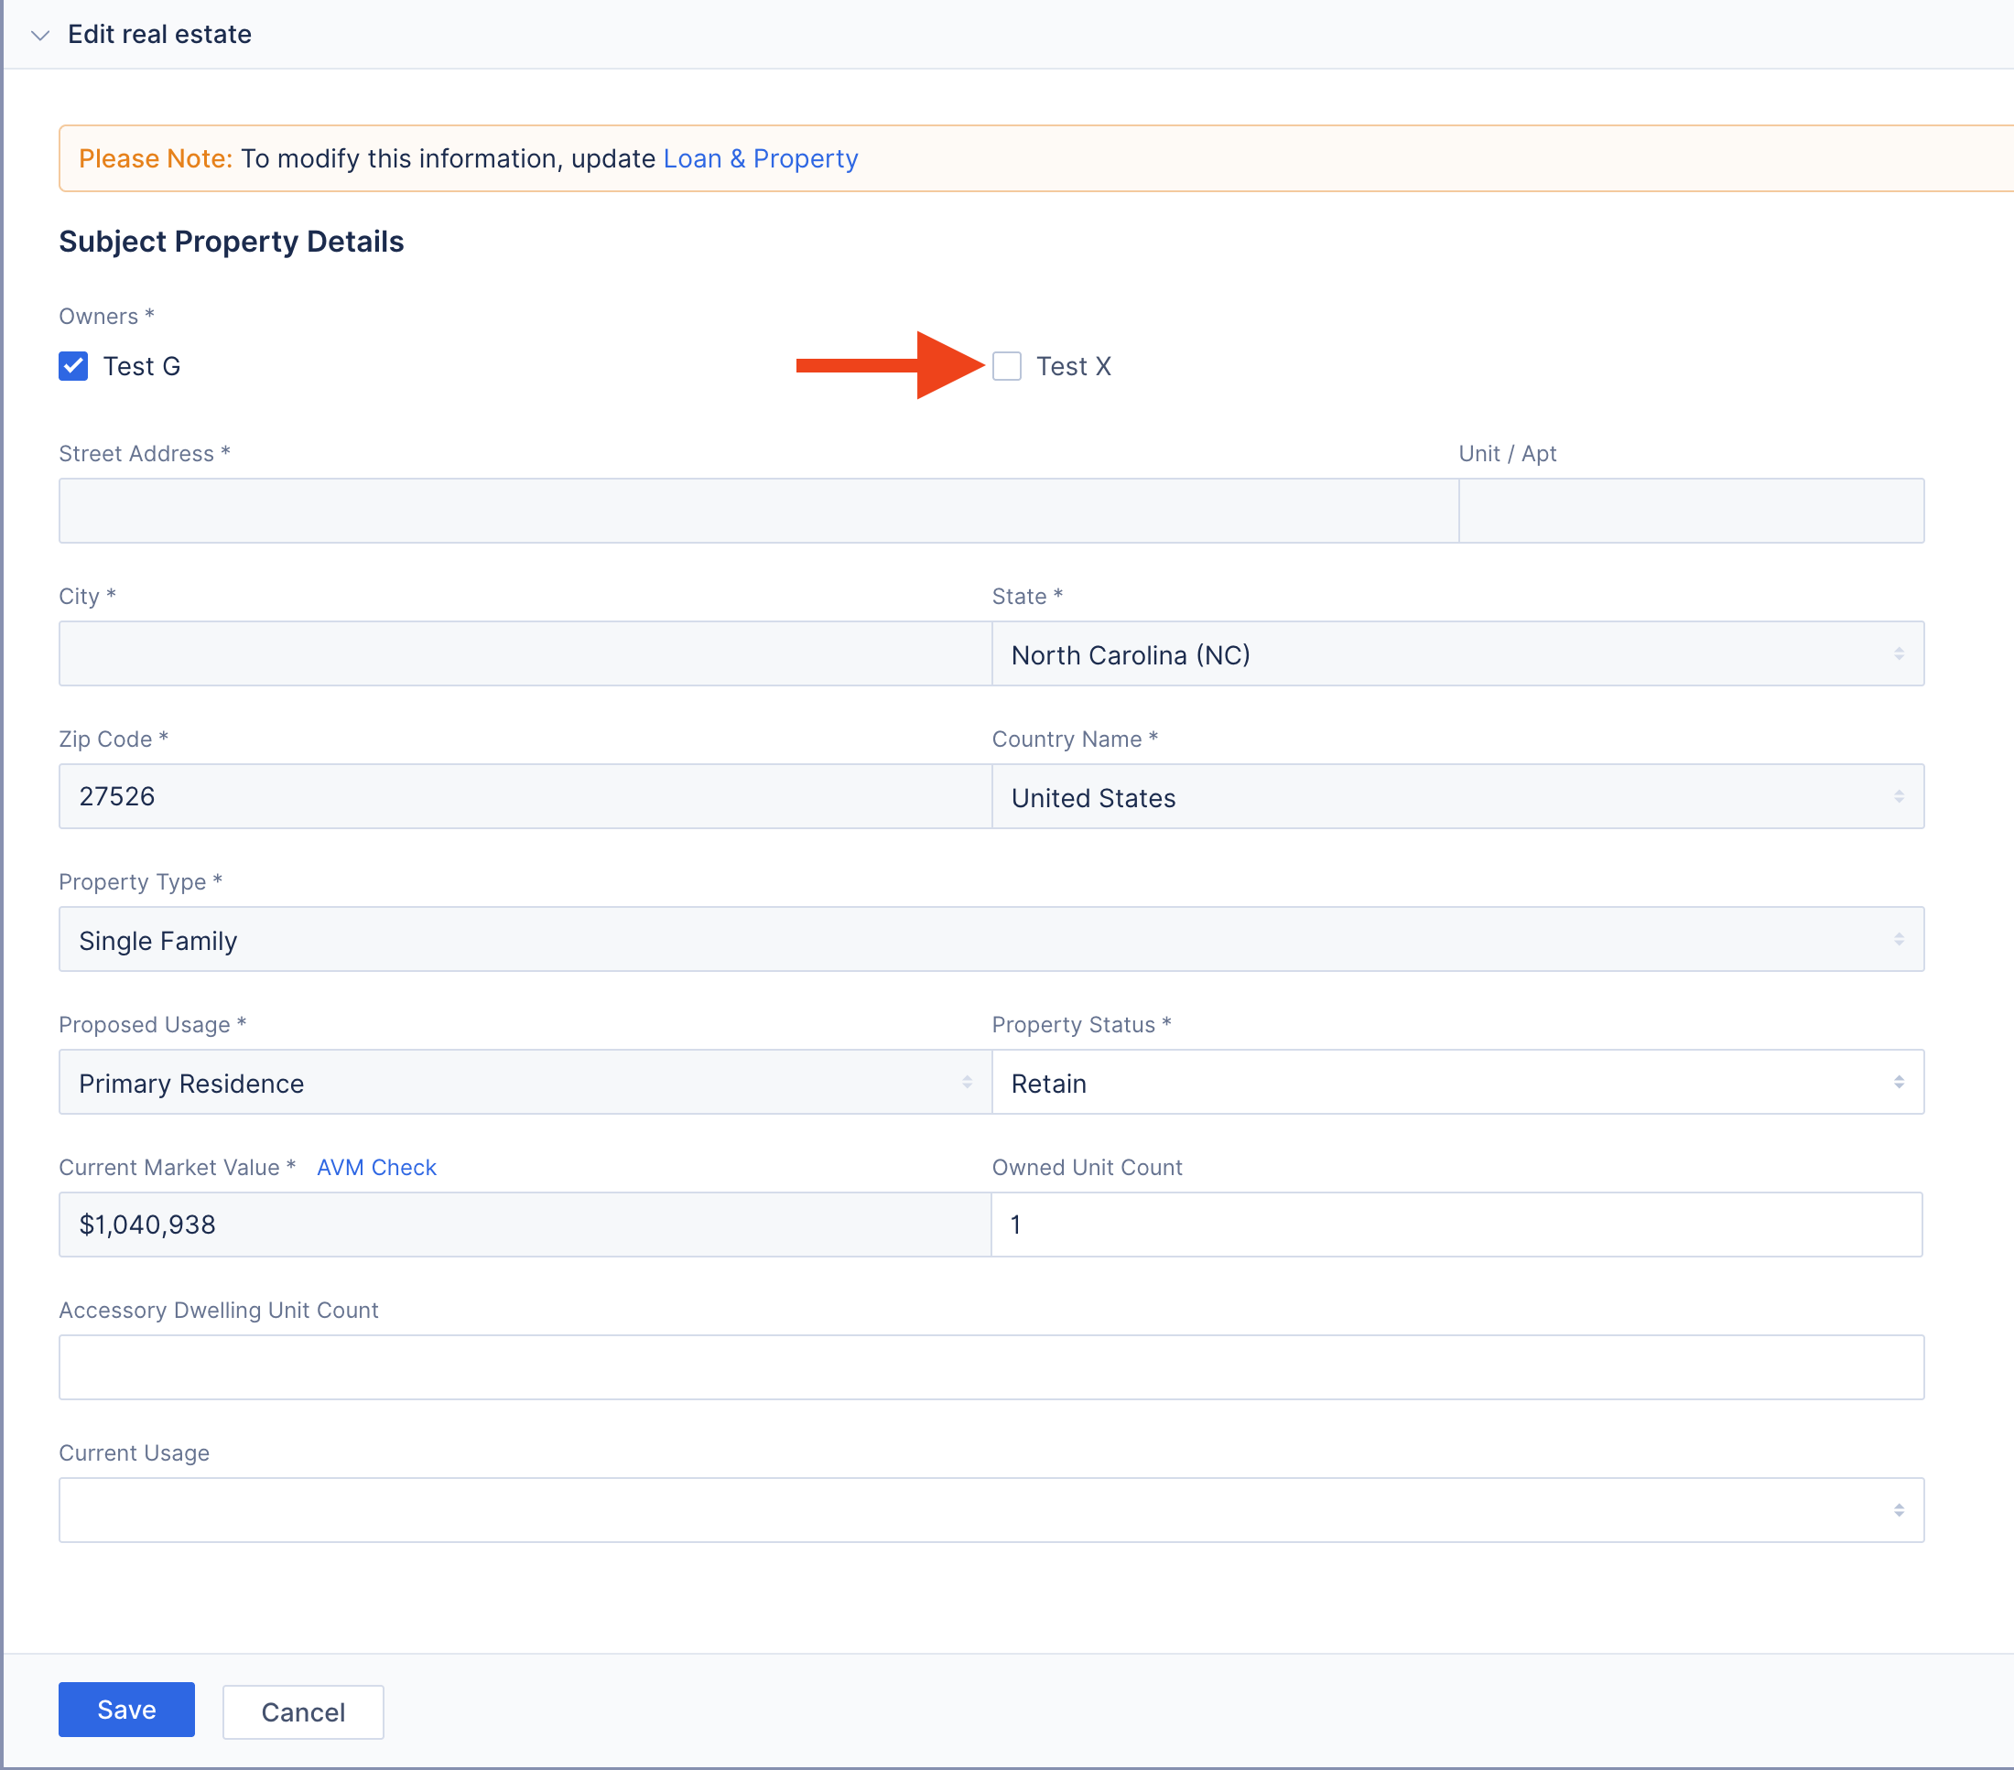Check the Test X owner checkbox

(x=1007, y=365)
